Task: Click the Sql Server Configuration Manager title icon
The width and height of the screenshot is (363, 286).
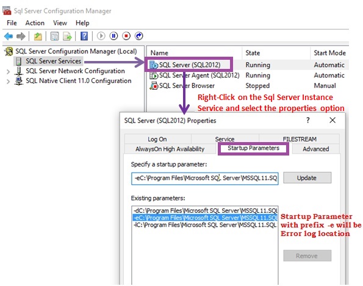Action: (7, 10)
